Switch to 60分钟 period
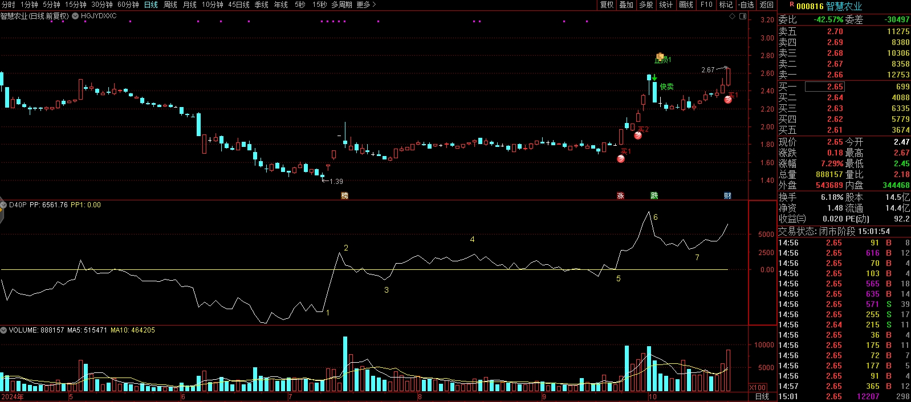Image resolution: width=911 pixels, height=402 pixels. pos(128,5)
